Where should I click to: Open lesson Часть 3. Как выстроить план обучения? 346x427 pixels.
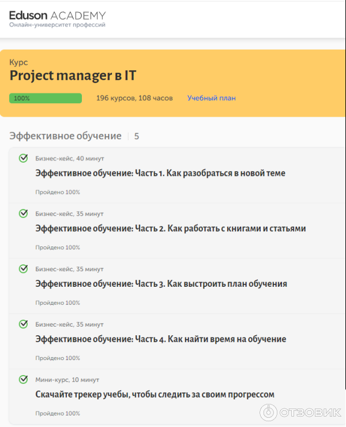pyautogui.click(x=161, y=284)
